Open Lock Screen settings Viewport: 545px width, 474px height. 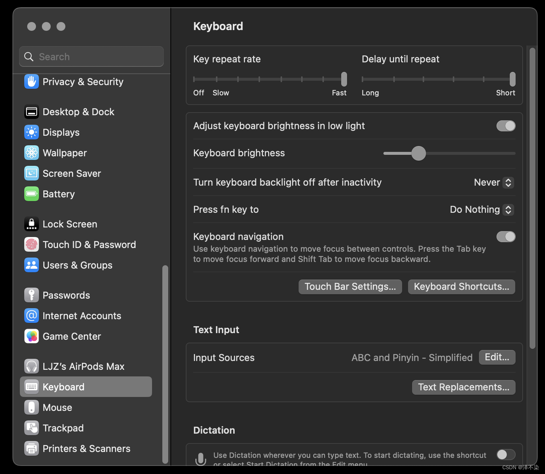pos(70,224)
